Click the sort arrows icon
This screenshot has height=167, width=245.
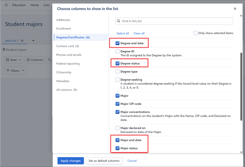click(49, 60)
